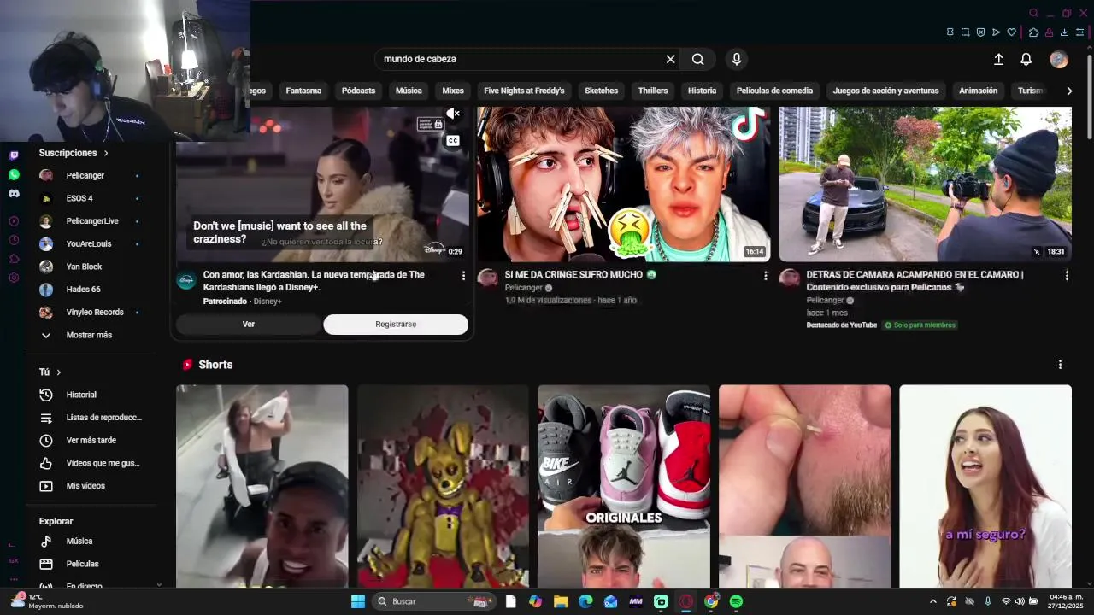This screenshot has height=615, width=1094.
Task: Click the heart bookmark icon in toolbar
Action: (1011, 32)
